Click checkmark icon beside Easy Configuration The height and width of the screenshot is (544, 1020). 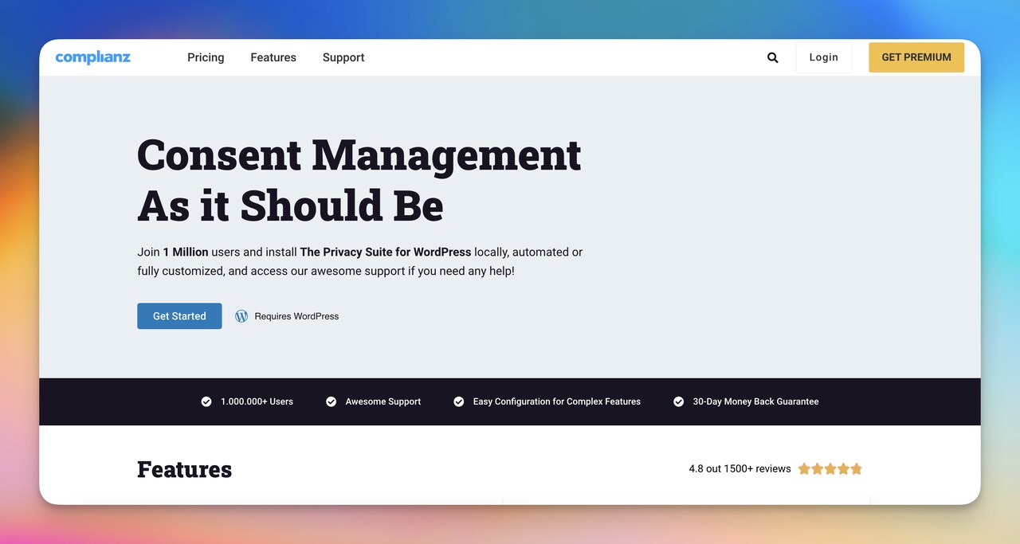[x=458, y=401]
